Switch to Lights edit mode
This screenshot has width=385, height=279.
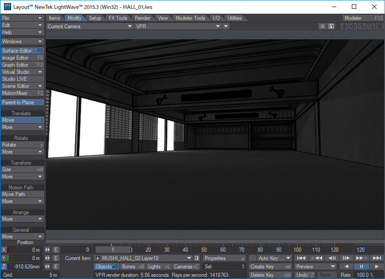tap(159, 267)
